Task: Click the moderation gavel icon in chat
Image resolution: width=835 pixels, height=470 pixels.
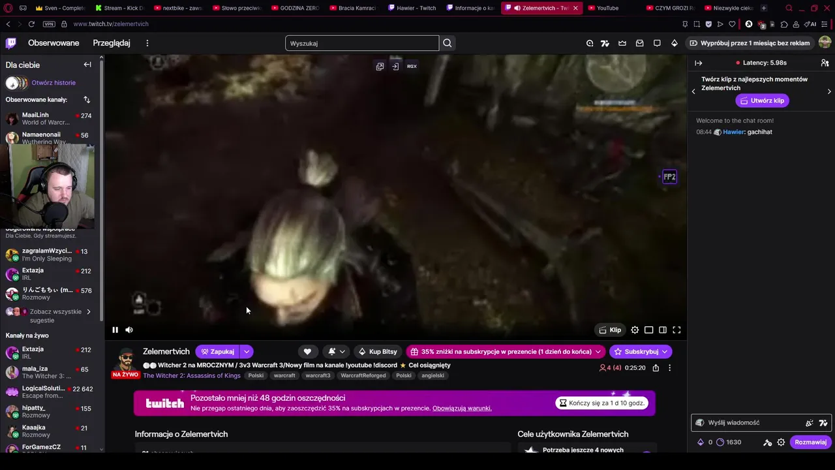Action: click(x=767, y=442)
